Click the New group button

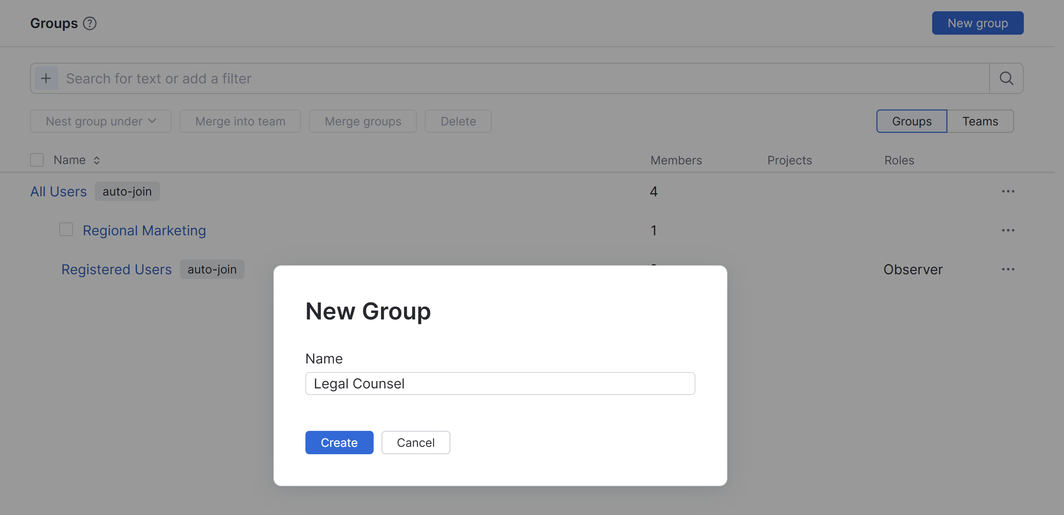pos(977,23)
